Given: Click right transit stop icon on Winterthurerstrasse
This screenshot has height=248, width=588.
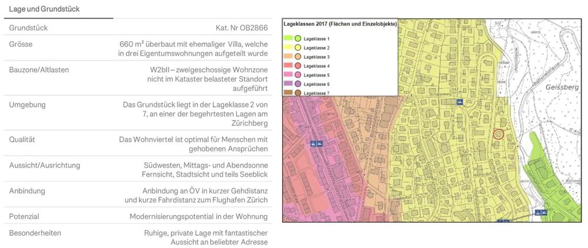Looking at the screenshot, I should click(319, 143).
